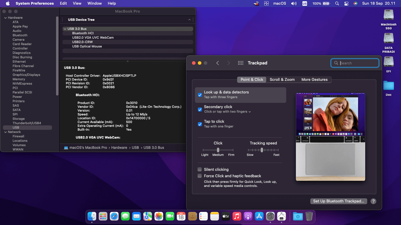Open the Help menu
The image size is (401, 225).
[112, 4]
